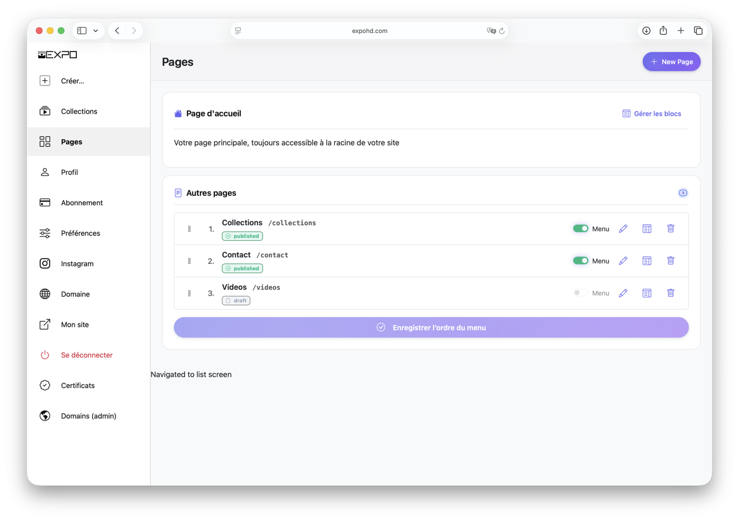The image size is (739, 521).
Task: Click the trash icon for Collections page
Action: tap(670, 229)
